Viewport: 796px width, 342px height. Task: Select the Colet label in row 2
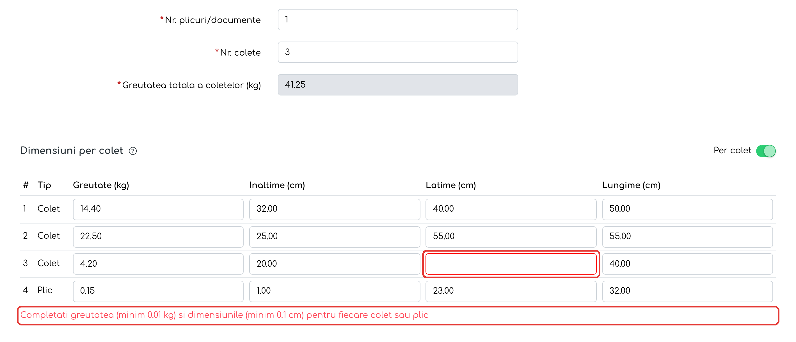coord(49,236)
